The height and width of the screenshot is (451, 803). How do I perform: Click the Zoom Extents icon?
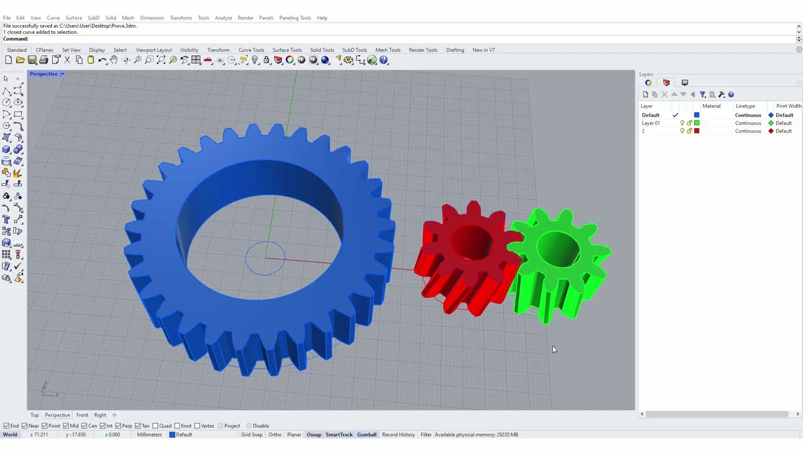coord(161,60)
